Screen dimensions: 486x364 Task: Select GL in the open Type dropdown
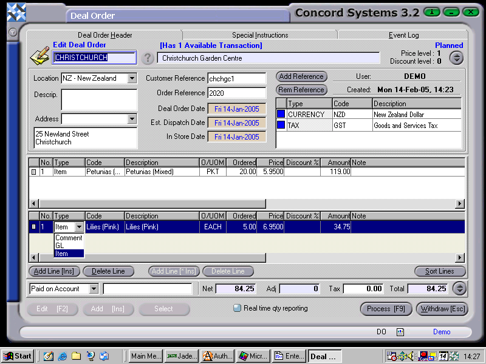point(69,246)
